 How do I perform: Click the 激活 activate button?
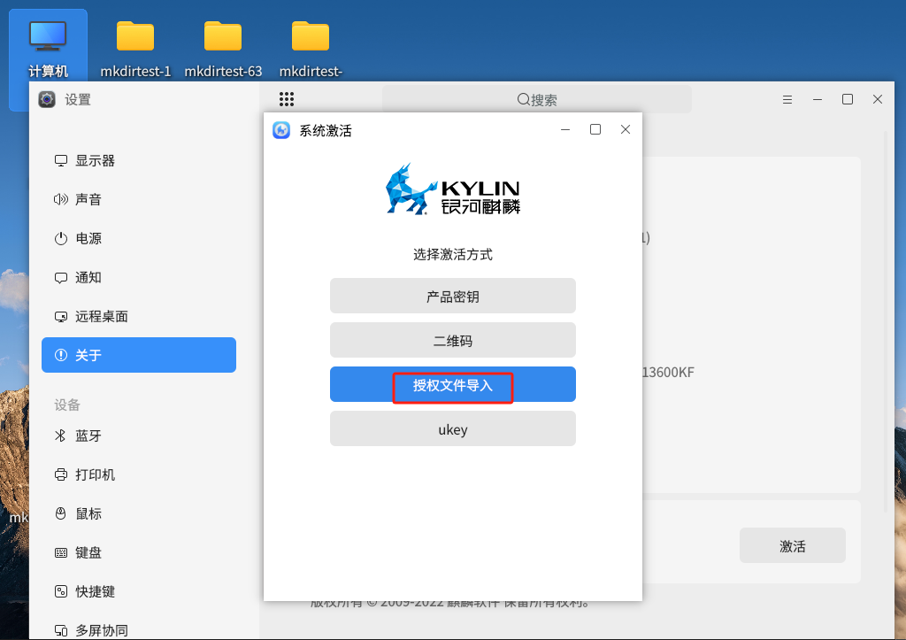coord(792,545)
